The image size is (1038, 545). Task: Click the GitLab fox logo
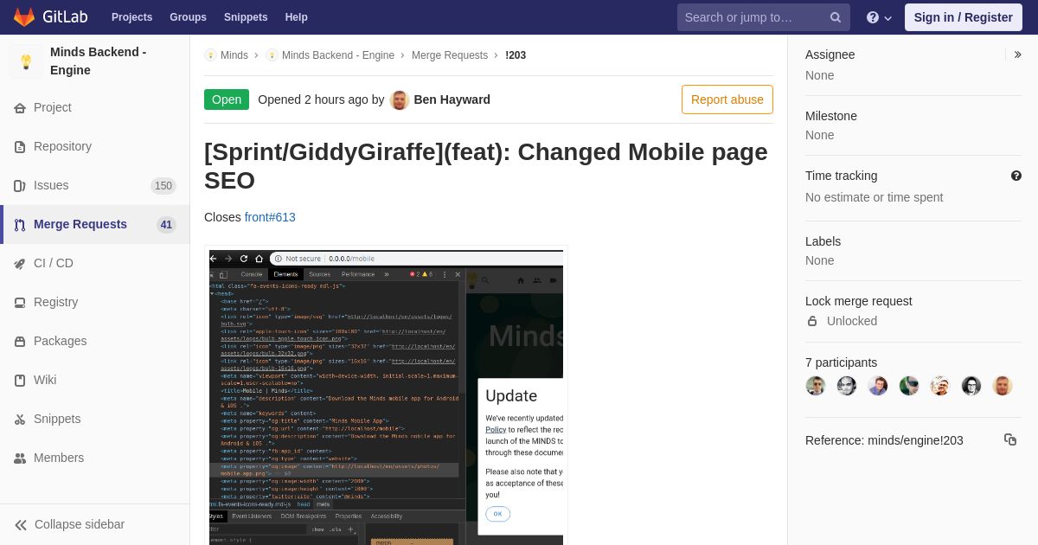coord(24,17)
